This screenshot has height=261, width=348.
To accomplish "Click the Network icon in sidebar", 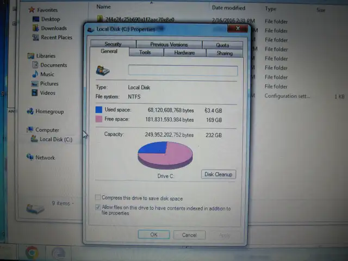I will (30, 157).
